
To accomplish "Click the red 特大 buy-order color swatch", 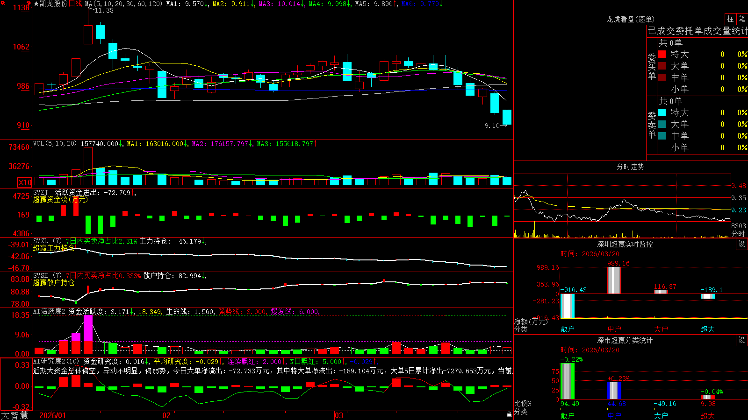I will pyautogui.click(x=662, y=54).
